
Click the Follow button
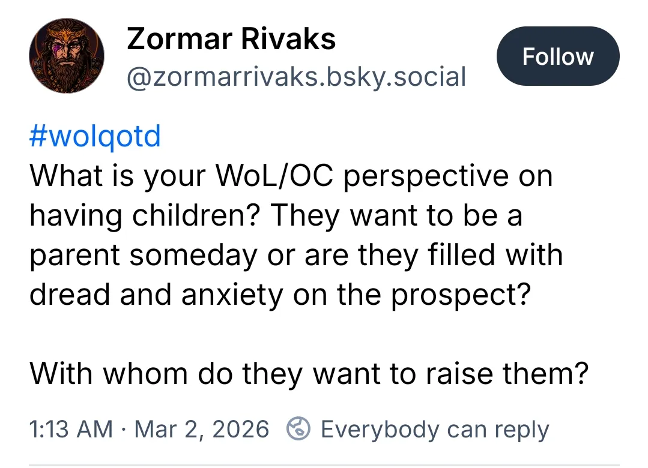(x=557, y=56)
